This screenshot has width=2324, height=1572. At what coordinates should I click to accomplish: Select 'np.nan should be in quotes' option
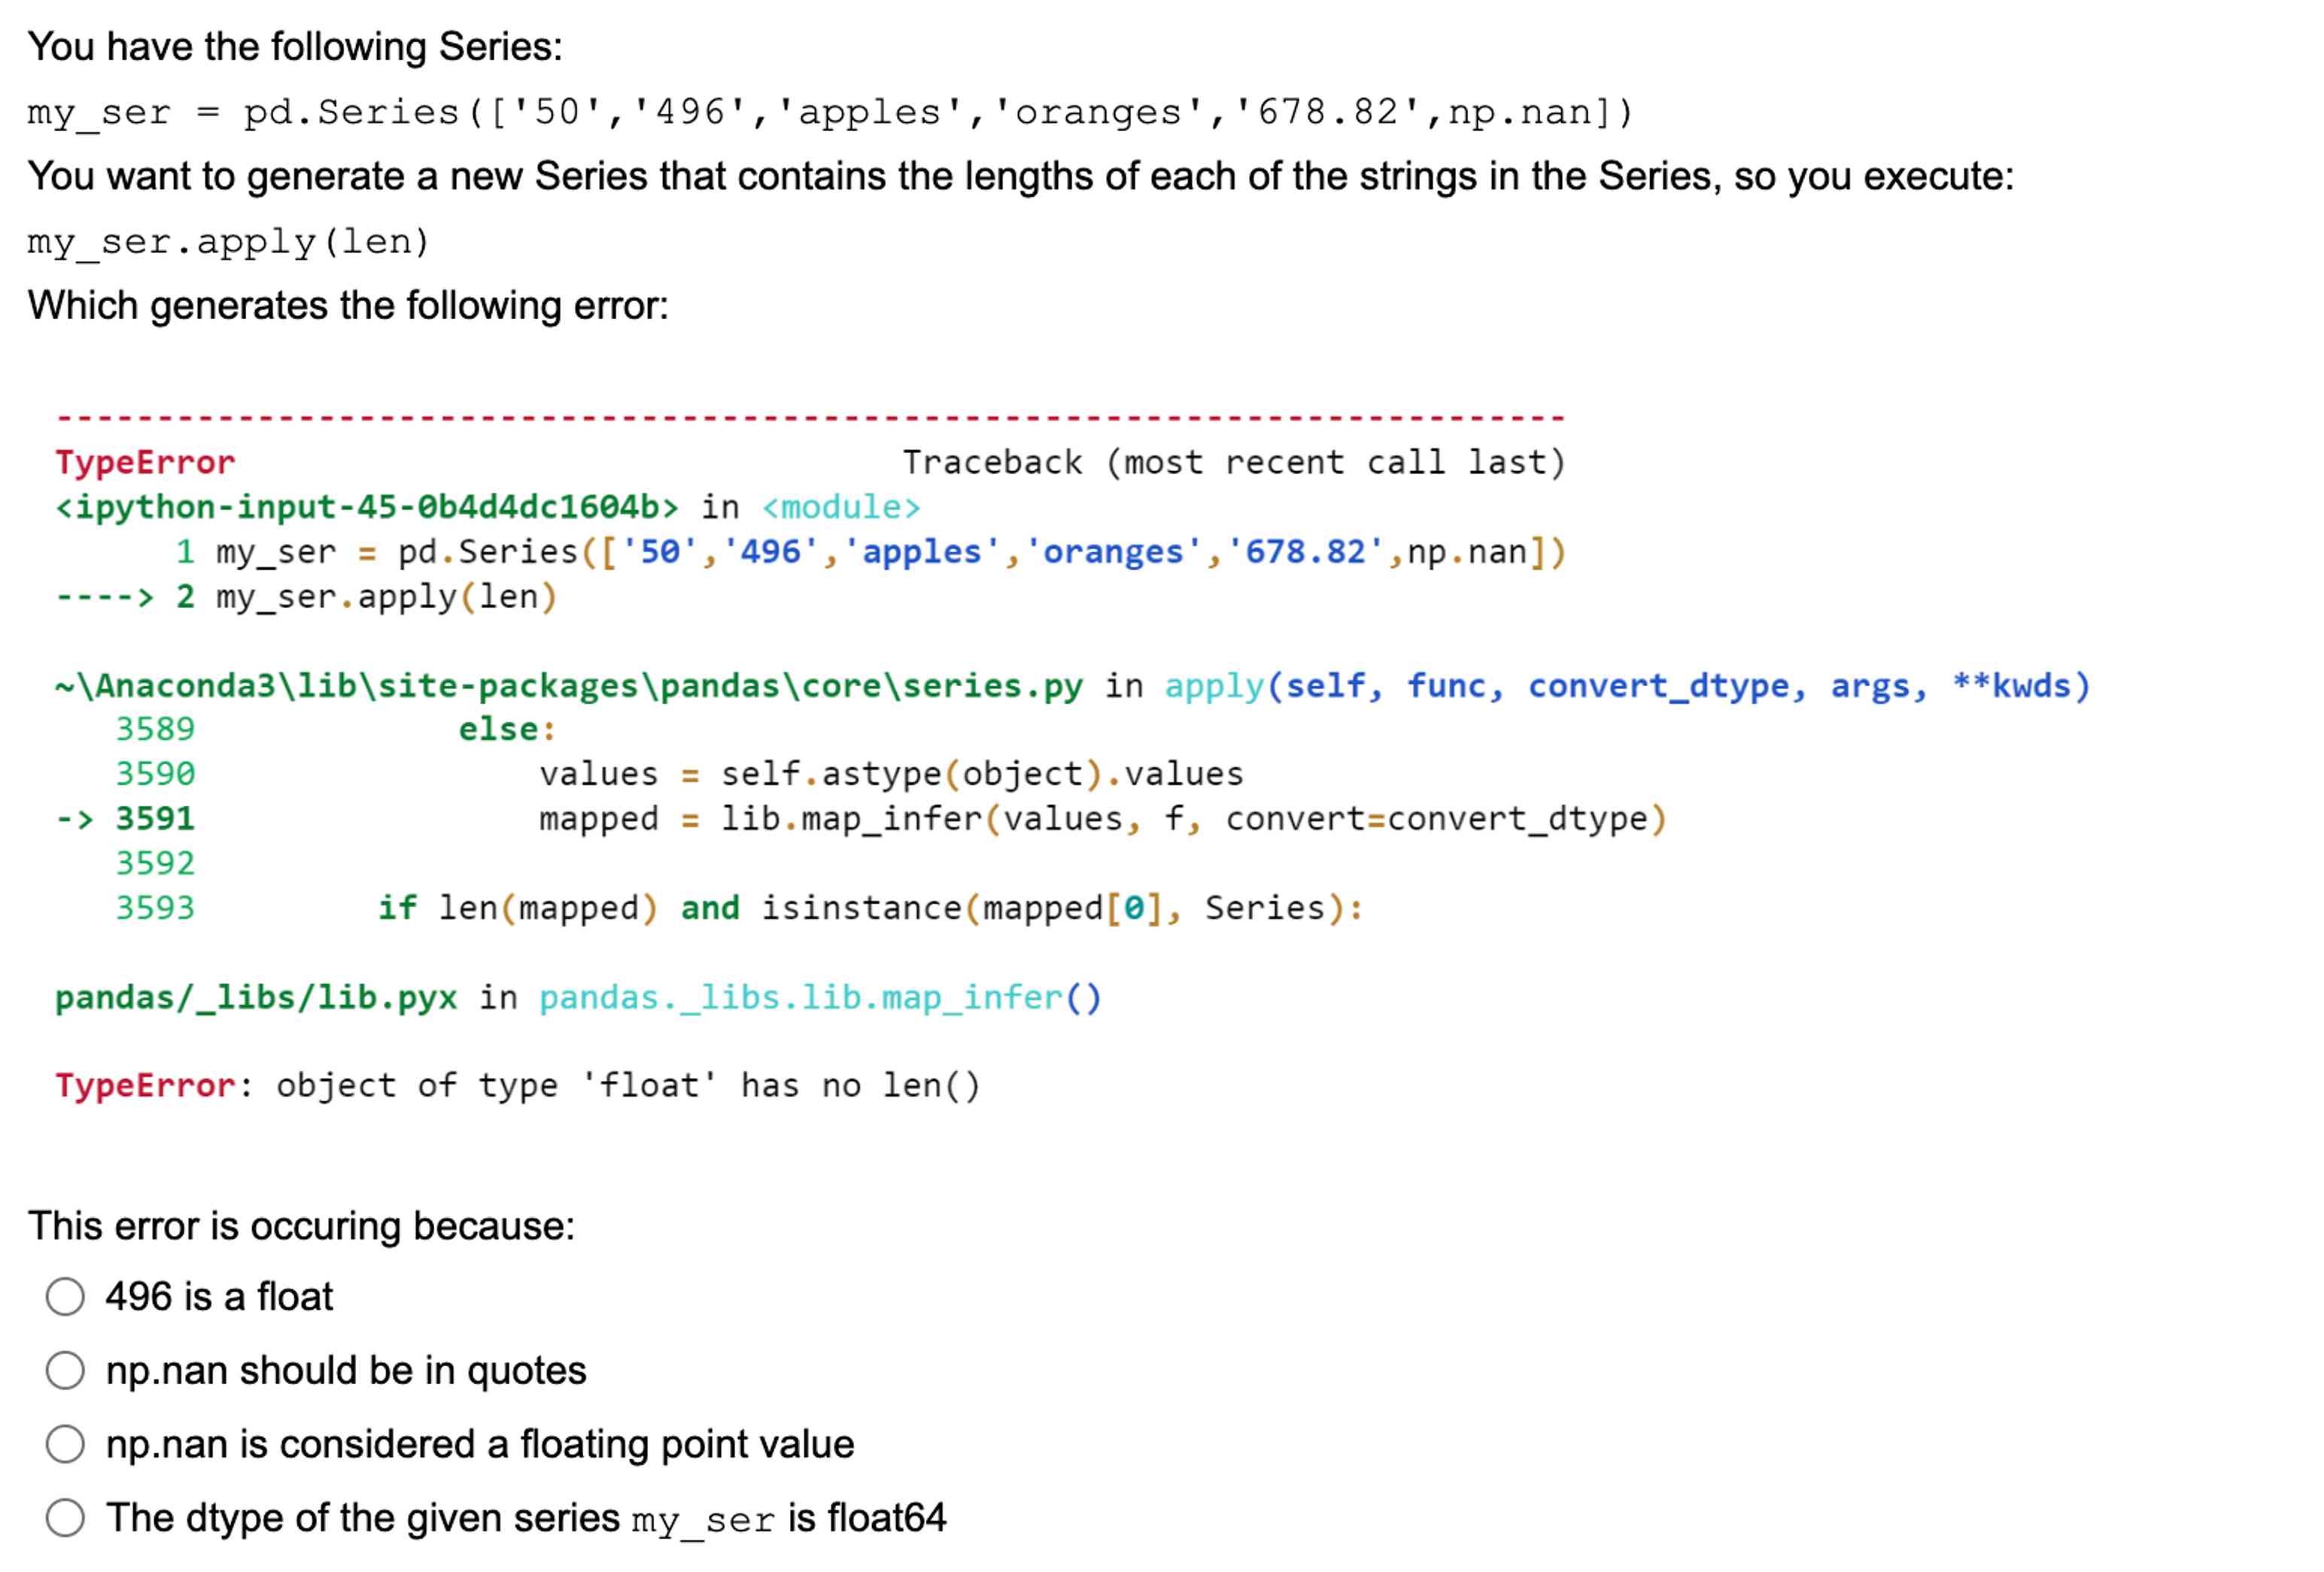point(65,1370)
